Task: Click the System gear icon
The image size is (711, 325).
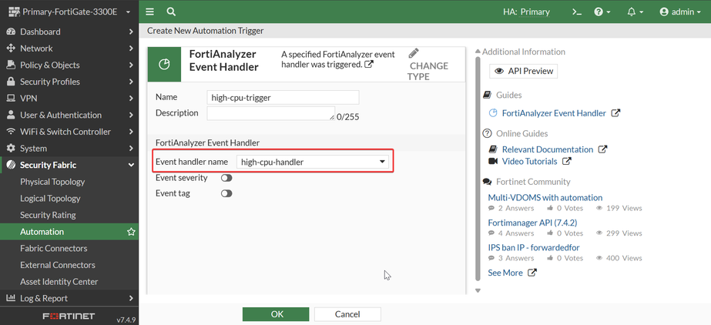Action: coord(11,149)
